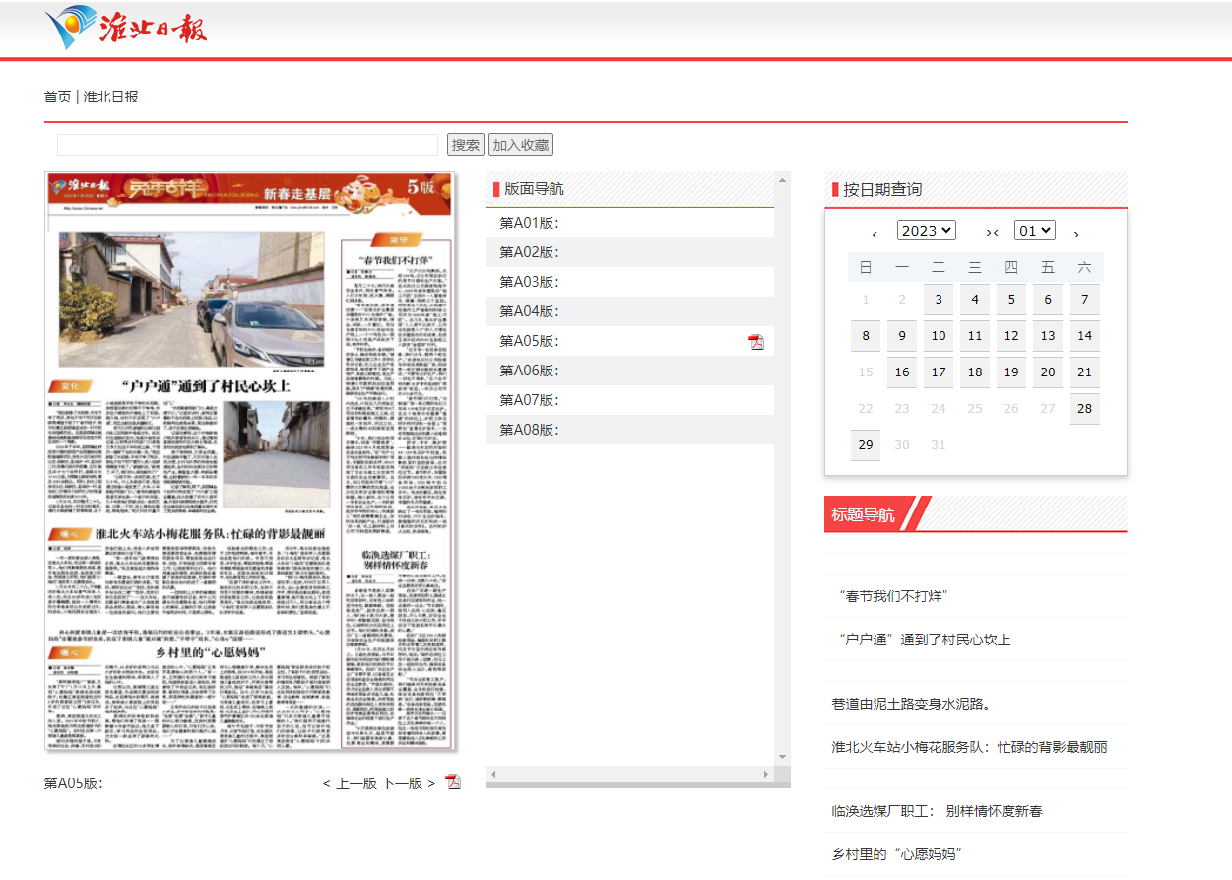Select 第A01版 in page navigation
The width and height of the screenshot is (1232, 880).
coord(529,223)
